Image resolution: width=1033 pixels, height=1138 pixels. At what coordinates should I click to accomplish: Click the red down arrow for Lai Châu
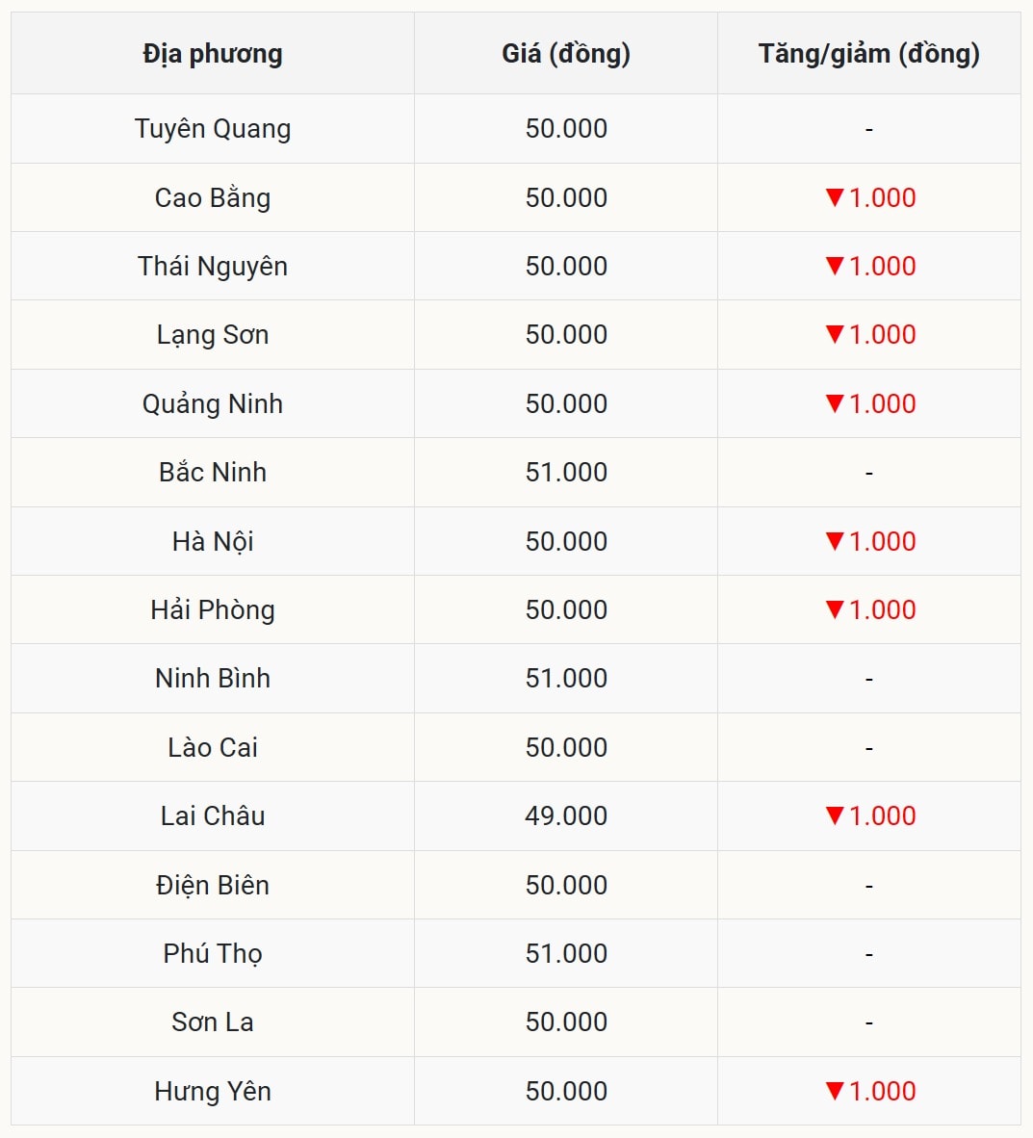(x=835, y=815)
